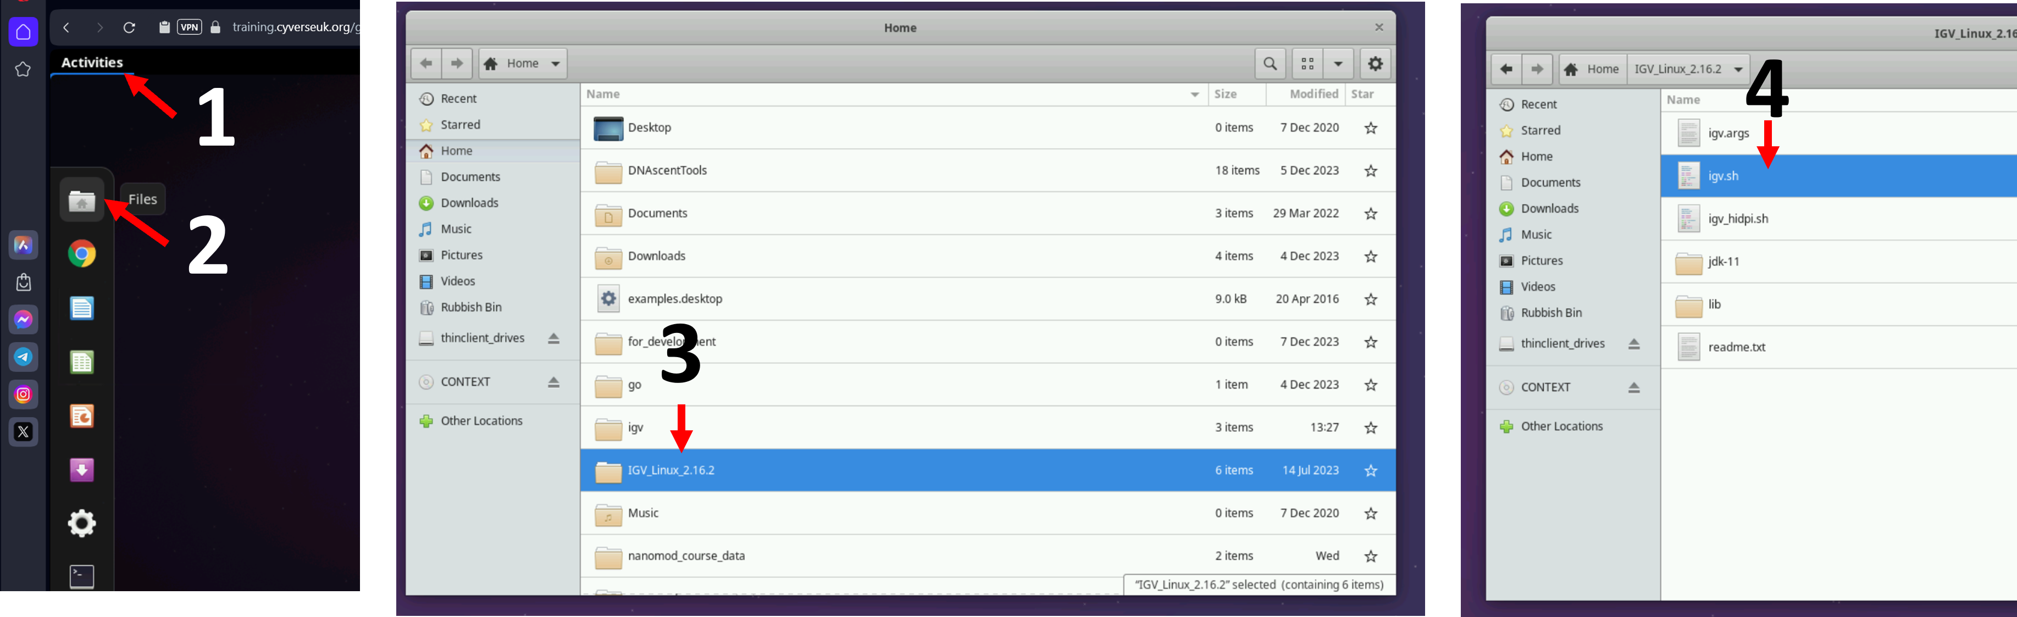Click the search icon in Home window

[1270, 64]
